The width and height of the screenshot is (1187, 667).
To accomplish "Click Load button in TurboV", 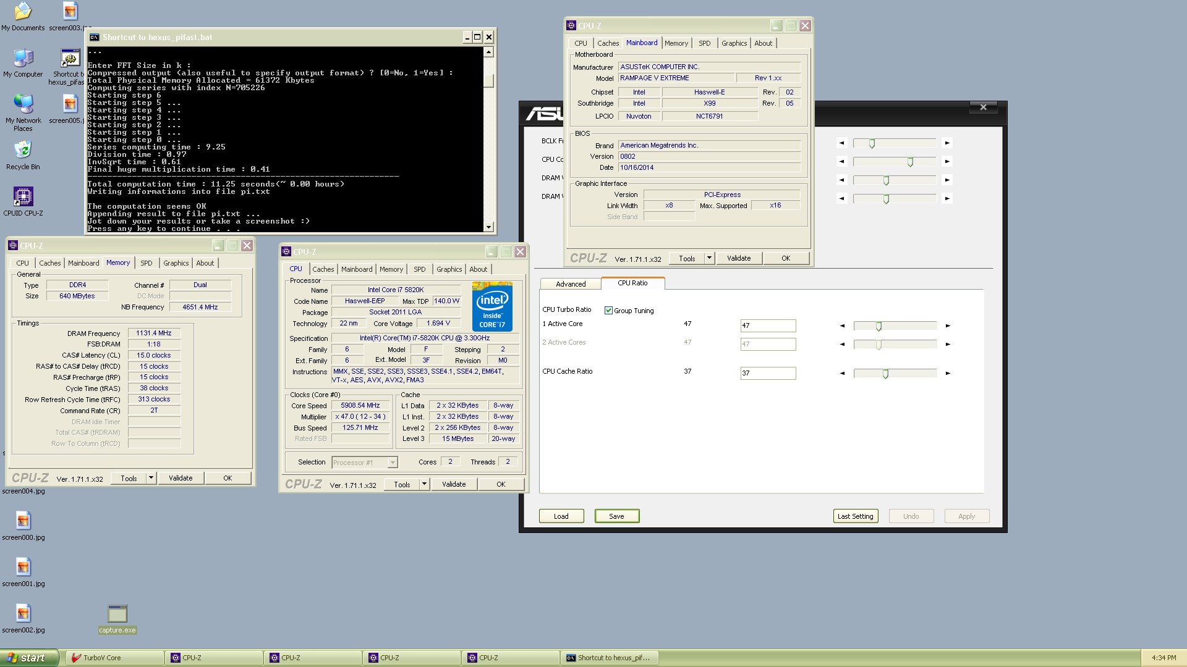I will coord(561,516).
